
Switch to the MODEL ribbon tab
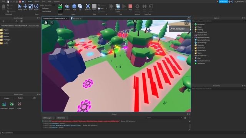37,2
